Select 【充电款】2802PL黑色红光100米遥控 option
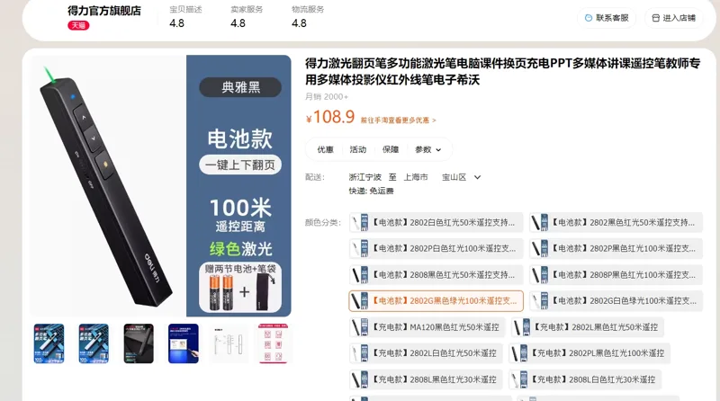Image resolution: width=720 pixels, height=401 pixels. pyautogui.click(x=589, y=353)
